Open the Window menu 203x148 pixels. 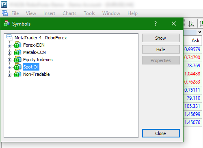(111, 13)
